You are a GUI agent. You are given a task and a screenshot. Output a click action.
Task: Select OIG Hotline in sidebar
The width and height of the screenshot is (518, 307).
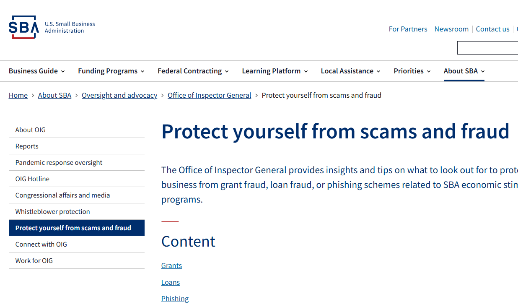click(77, 179)
